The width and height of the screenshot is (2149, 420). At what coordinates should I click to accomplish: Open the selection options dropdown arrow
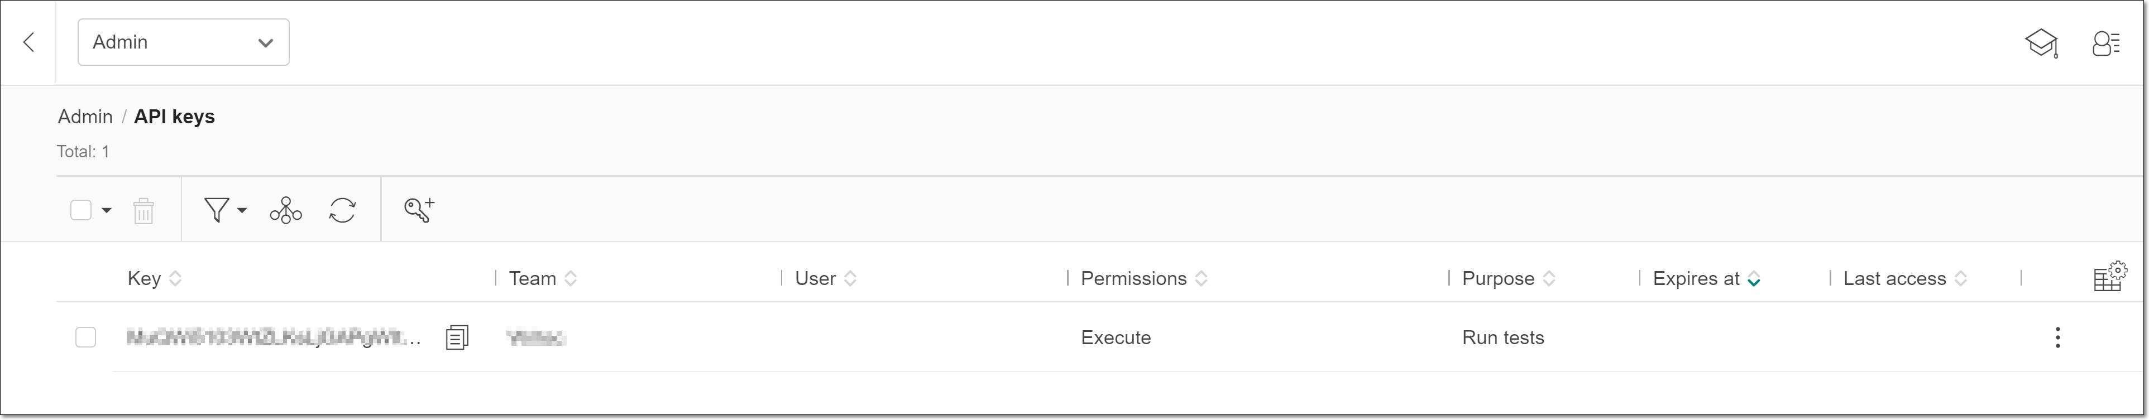(107, 210)
